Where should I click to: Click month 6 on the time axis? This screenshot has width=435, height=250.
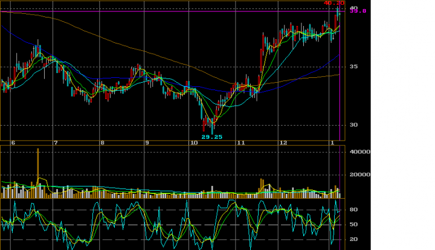tap(13, 143)
